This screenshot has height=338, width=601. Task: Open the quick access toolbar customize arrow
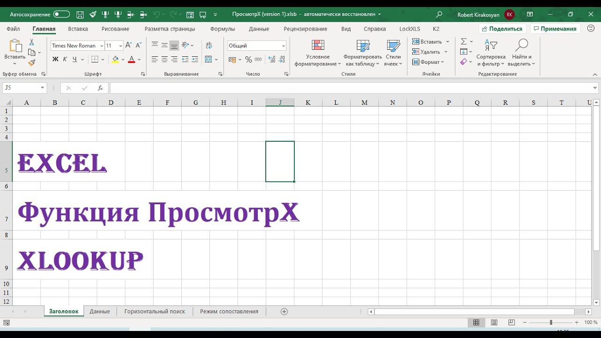[x=216, y=15]
